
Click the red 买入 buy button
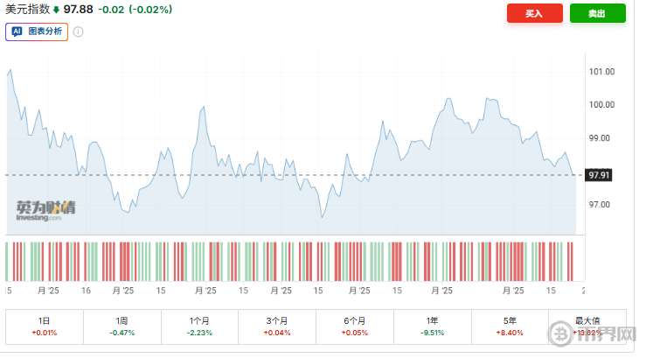(534, 13)
